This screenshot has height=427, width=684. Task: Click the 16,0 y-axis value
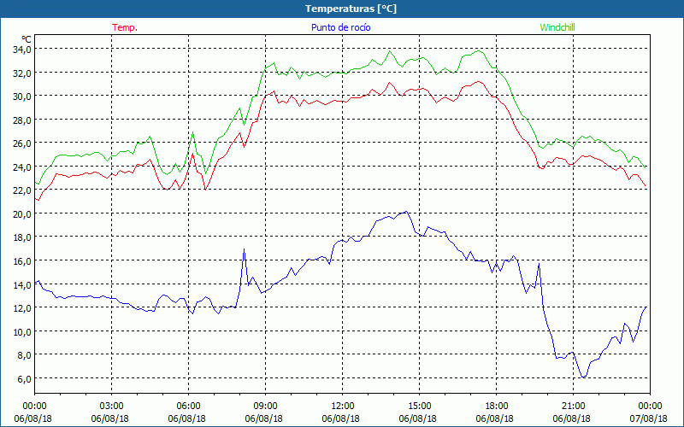tap(22, 261)
